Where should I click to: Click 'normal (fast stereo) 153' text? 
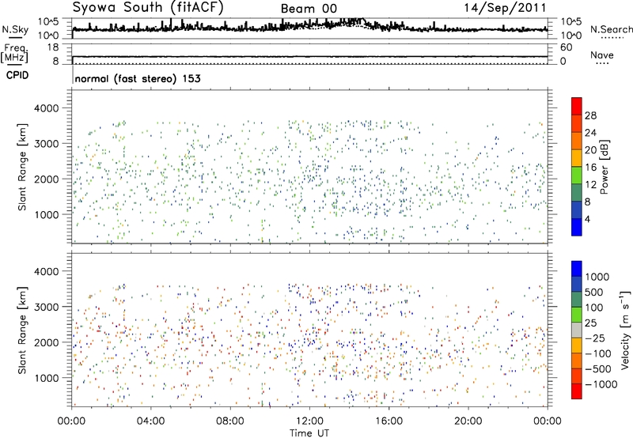138,78
